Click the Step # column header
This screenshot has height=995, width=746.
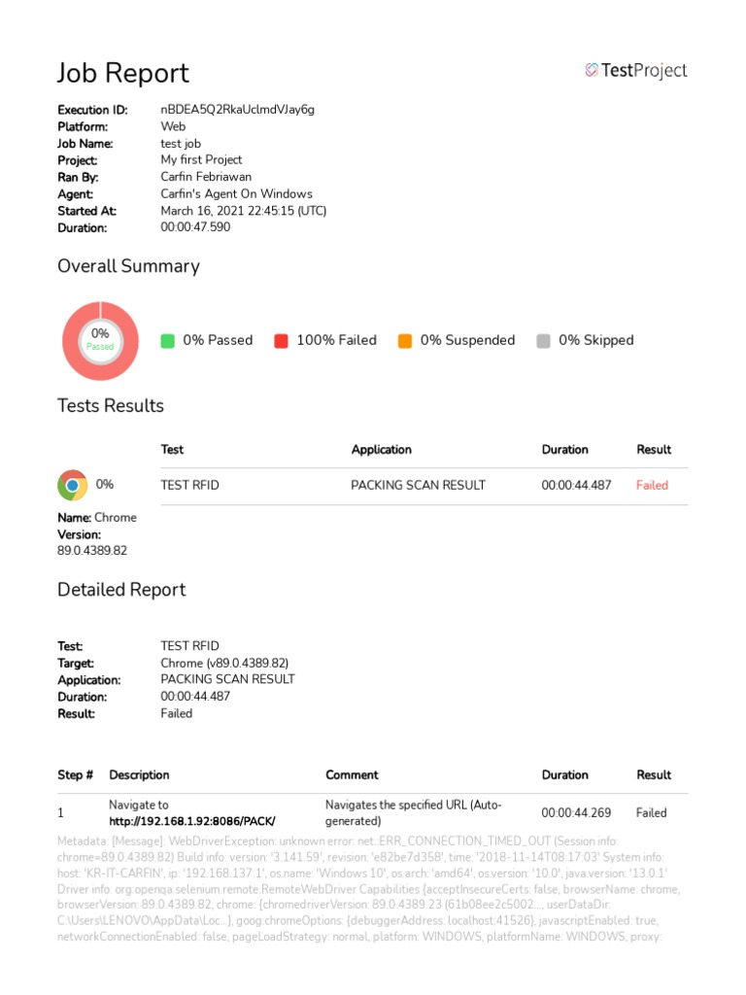click(x=75, y=774)
